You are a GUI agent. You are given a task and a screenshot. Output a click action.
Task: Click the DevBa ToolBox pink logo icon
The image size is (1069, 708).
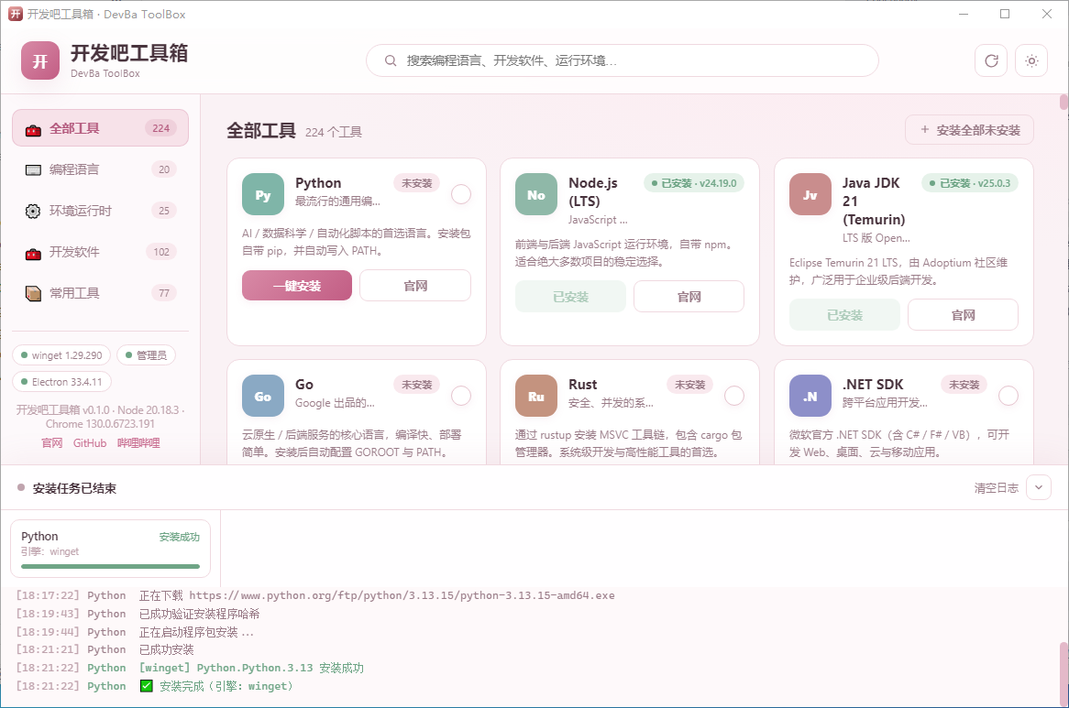click(x=40, y=60)
